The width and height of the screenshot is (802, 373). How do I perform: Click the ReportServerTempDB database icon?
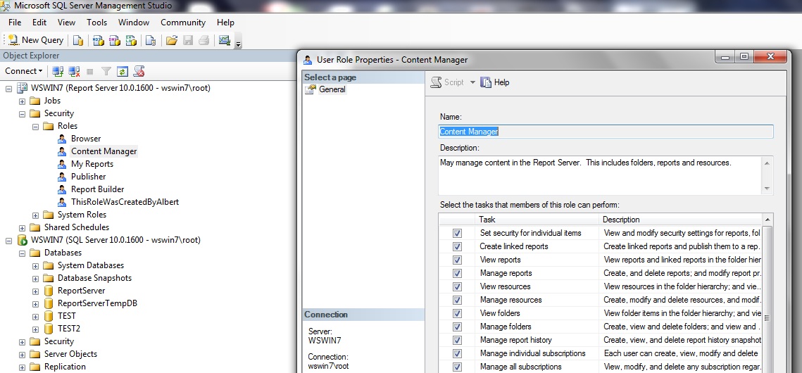(49, 303)
